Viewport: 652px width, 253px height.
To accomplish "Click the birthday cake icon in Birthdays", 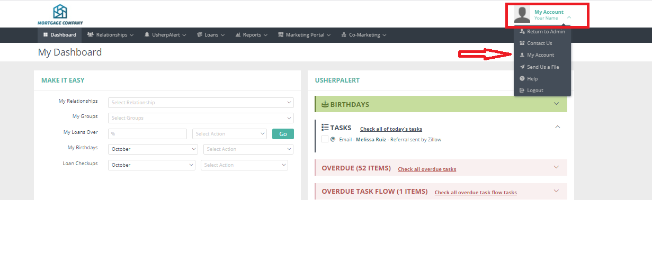I will (x=325, y=104).
